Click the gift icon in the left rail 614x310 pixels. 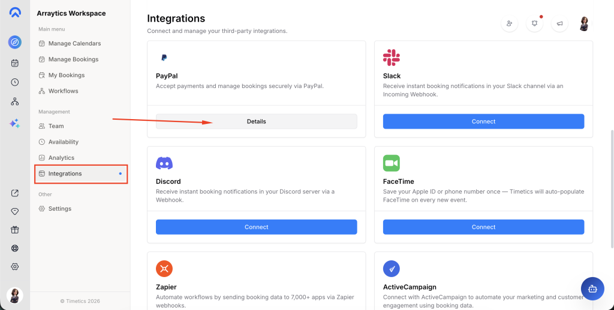[15, 230]
